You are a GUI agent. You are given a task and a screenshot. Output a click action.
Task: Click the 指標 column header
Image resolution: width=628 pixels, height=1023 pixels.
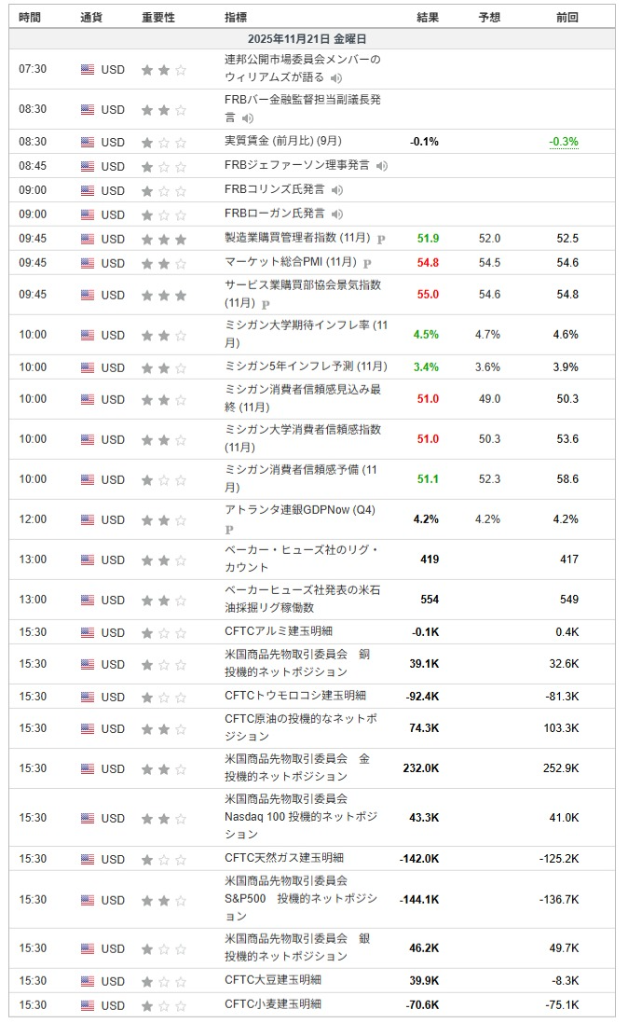(x=236, y=17)
